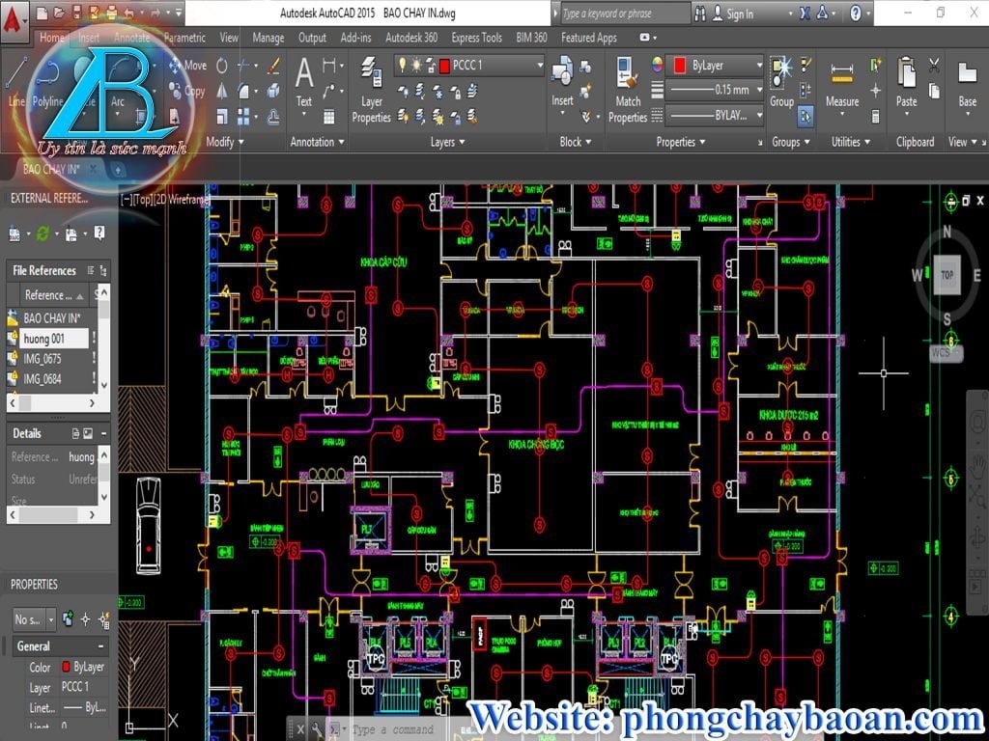Open the Layer Properties manager
This screenshot has width=989, height=741.
[371, 92]
